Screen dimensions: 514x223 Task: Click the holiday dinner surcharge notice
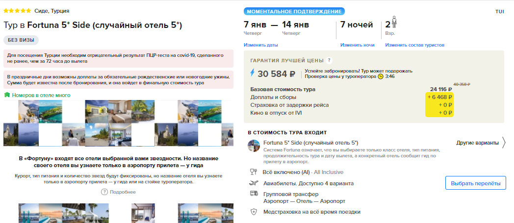118,79
